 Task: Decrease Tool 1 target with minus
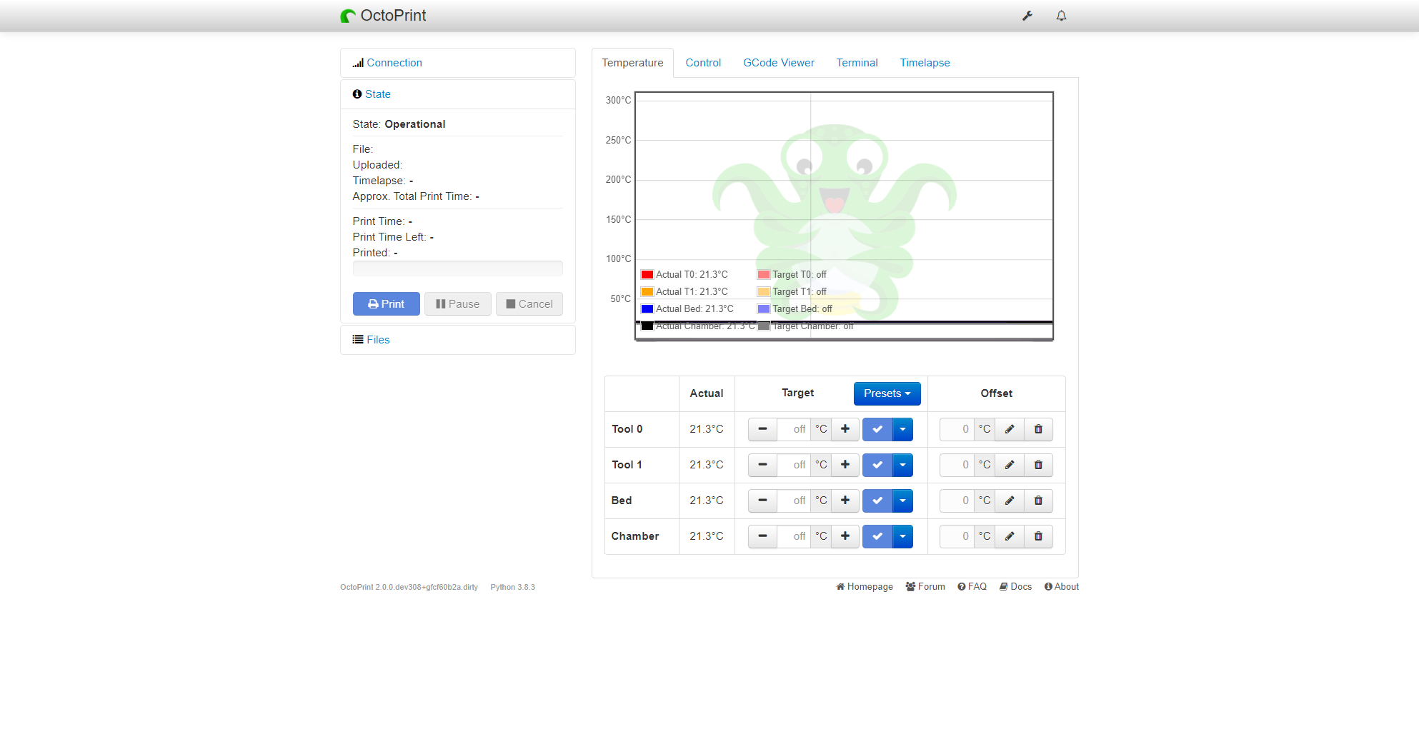(762, 465)
